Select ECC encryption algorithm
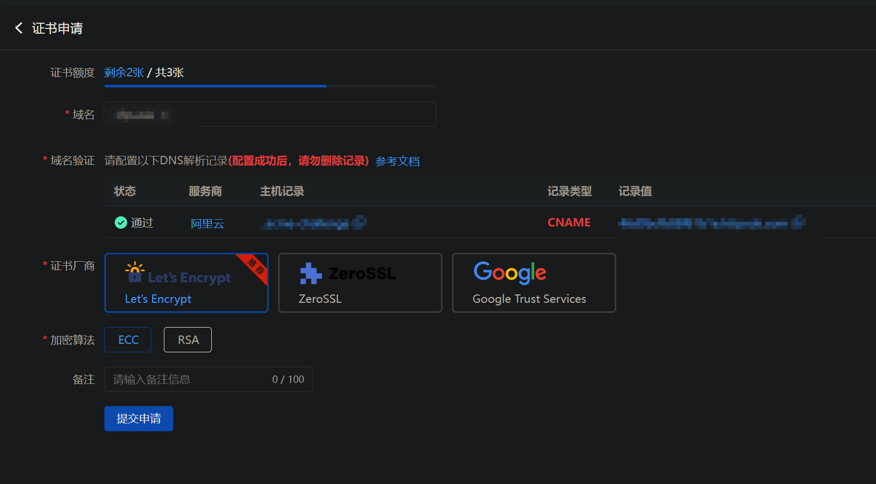This screenshot has width=876, height=484. coord(128,340)
